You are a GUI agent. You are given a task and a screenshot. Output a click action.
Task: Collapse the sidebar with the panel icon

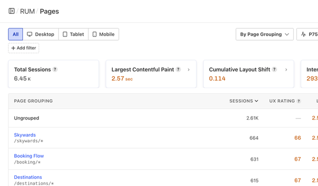click(x=11, y=11)
